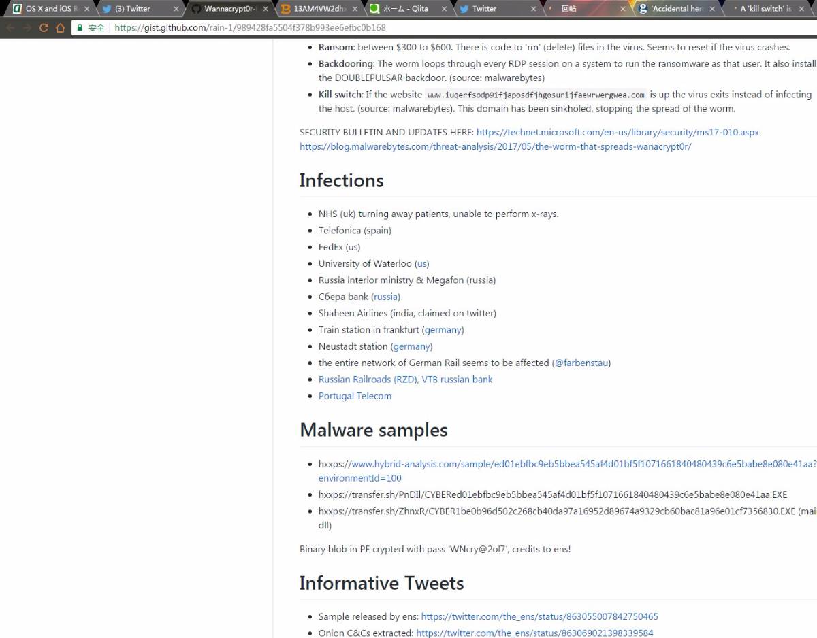
Task: Open 'Onion C&Cs extracted' twitter link
Action: [x=534, y=633]
